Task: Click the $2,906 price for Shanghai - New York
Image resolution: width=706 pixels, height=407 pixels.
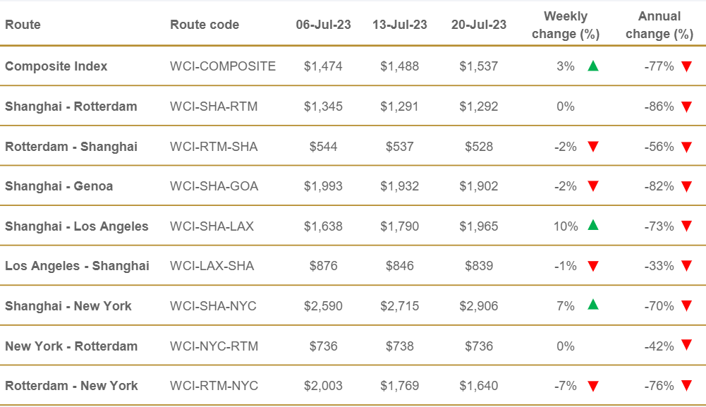Action: pos(479,306)
